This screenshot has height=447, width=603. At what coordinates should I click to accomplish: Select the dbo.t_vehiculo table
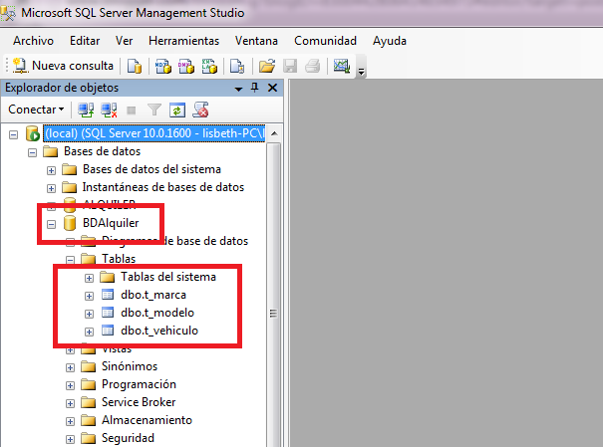[x=159, y=331]
